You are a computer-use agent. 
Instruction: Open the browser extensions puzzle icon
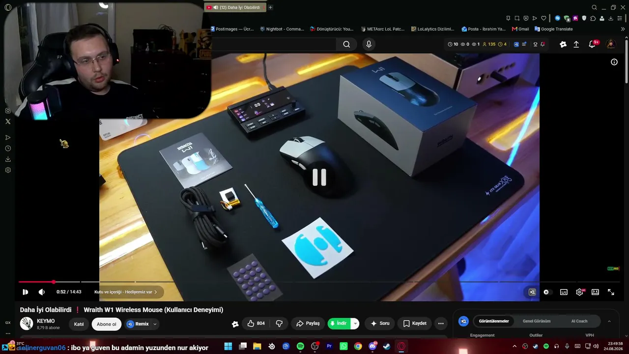593,18
